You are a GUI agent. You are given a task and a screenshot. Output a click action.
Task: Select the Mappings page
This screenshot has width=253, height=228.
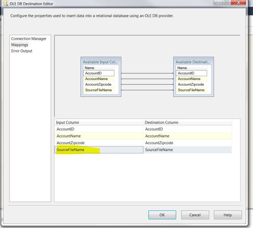pyautogui.click(x=20, y=45)
